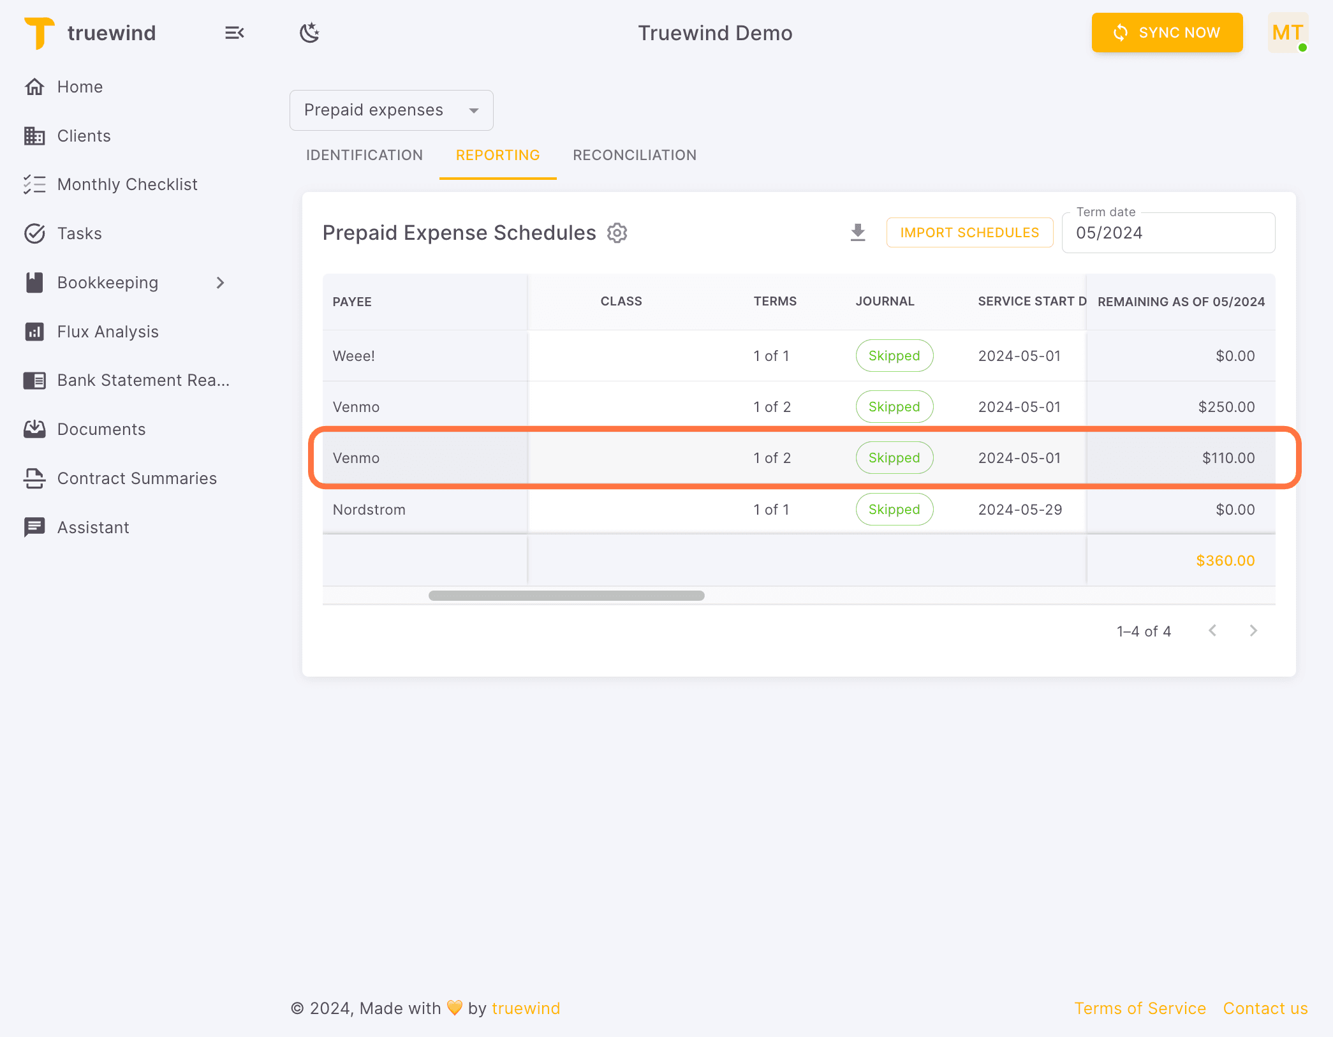This screenshot has width=1333, height=1037.
Task: Toggle the Skipped status on the Nordstrom row
Action: tap(894, 510)
